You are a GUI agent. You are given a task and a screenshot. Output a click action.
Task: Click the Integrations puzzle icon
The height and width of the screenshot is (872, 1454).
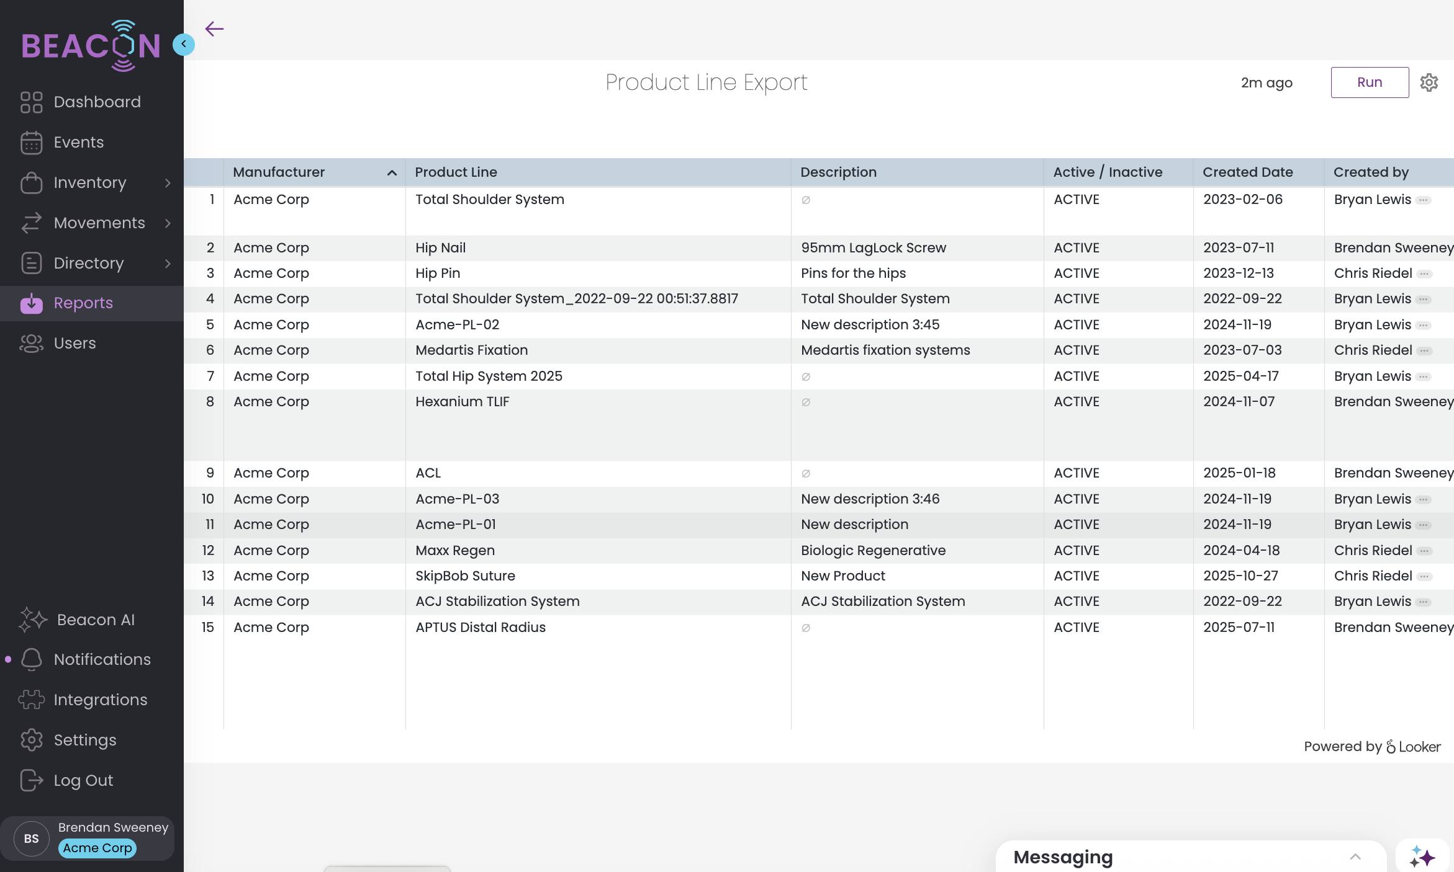point(31,700)
